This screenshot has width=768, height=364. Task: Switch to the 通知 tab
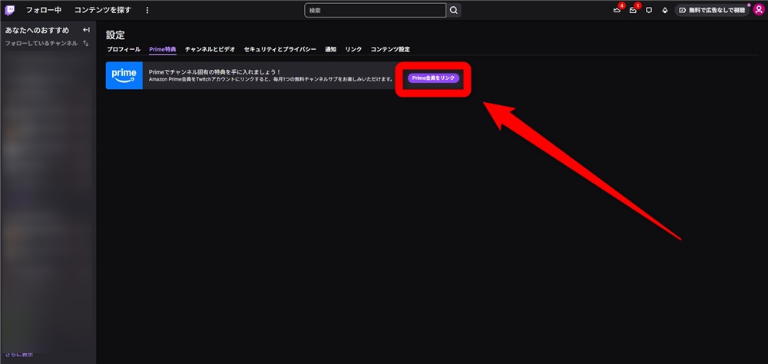pyautogui.click(x=330, y=49)
